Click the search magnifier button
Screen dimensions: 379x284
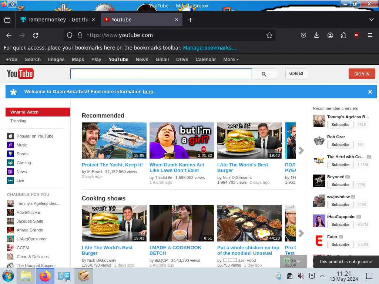tap(264, 74)
